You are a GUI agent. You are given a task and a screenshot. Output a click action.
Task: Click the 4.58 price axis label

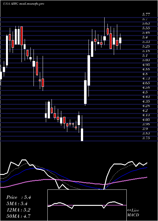pos(146,87)
